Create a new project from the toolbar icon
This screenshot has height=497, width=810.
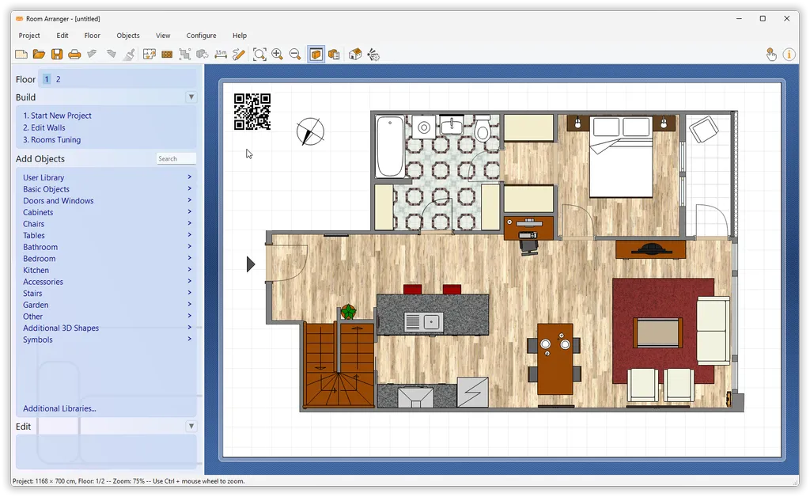click(21, 55)
